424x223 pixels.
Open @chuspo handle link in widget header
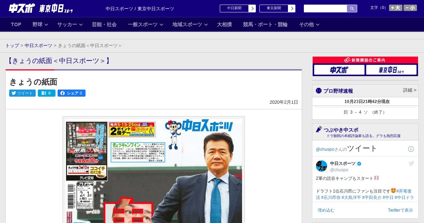[325, 149]
